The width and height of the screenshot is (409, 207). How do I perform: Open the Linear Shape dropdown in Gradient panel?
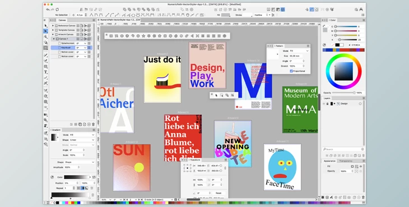coord(82,140)
